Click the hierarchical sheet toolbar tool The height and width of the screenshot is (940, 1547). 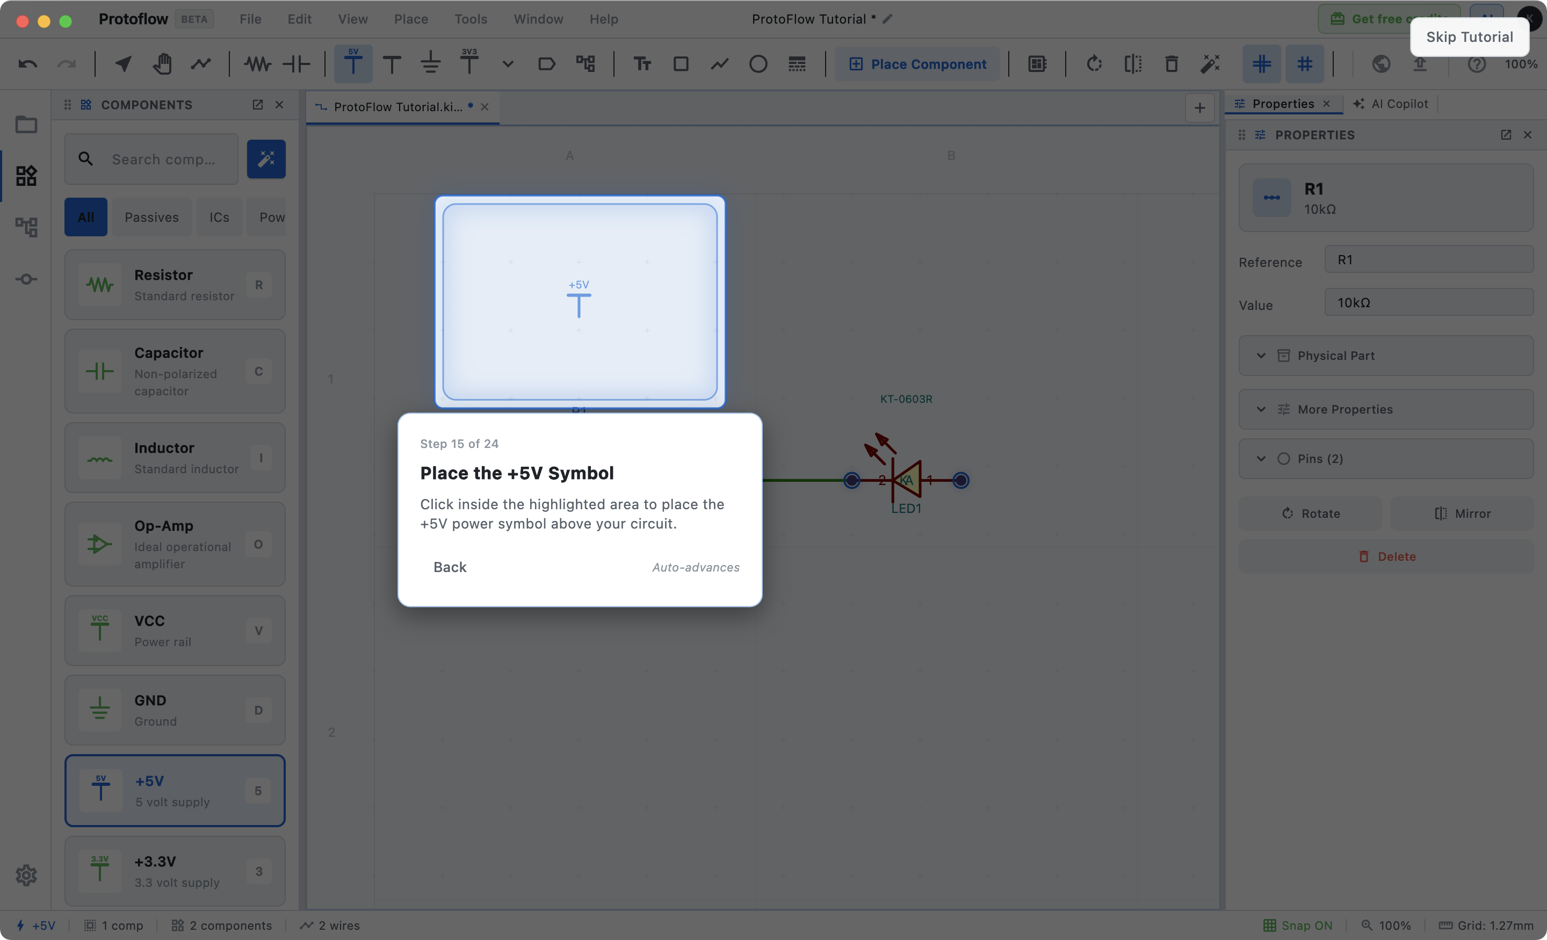click(x=585, y=63)
